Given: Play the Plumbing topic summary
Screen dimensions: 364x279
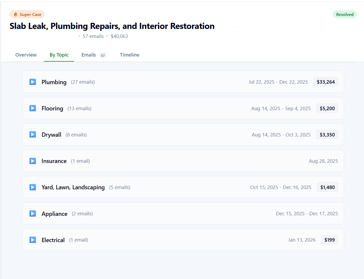Looking at the screenshot, I should pos(32,82).
